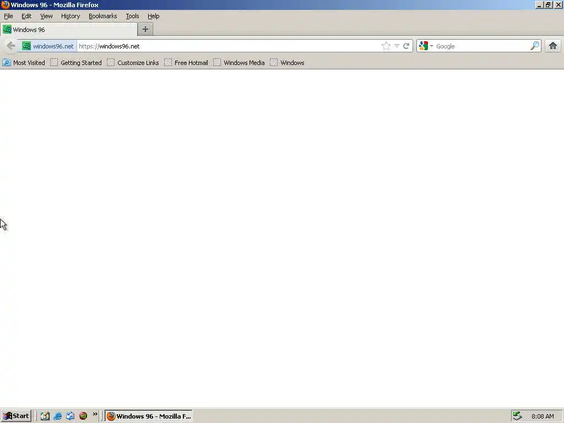The width and height of the screenshot is (564, 423).
Task: Open the Getting Started bookmark
Action: click(76, 63)
